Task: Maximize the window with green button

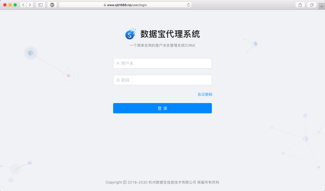Action: (15, 5)
